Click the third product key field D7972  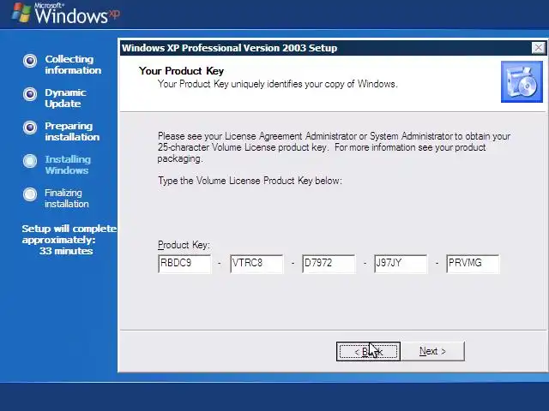(x=329, y=264)
